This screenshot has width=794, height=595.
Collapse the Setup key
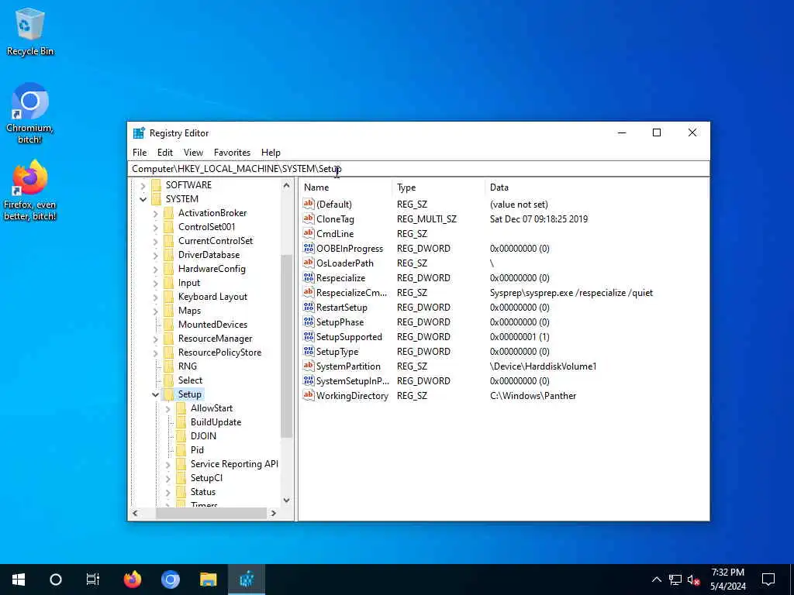pyautogui.click(x=155, y=394)
